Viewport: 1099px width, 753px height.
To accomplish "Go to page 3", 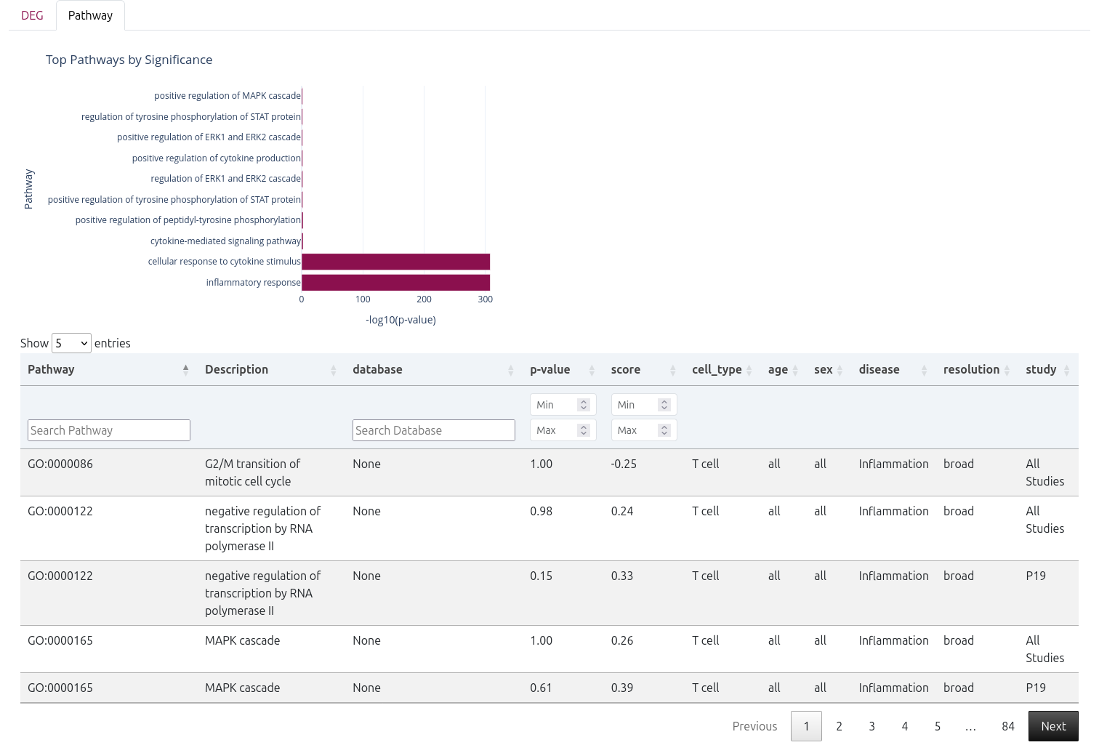I will 871,726.
